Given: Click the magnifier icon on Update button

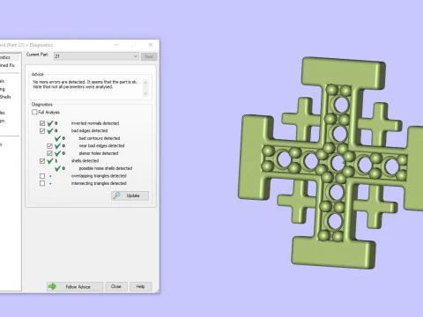Looking at the screenshot, I should point(116,195).
